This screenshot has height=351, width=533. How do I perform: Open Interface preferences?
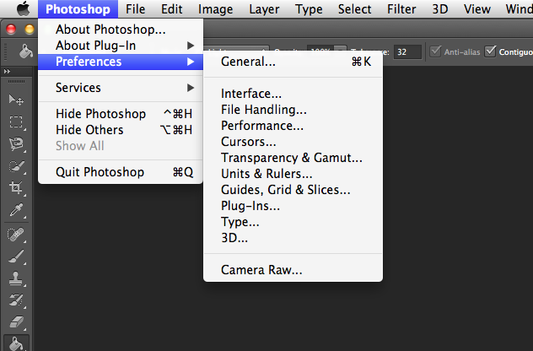(x=293, y=94)
